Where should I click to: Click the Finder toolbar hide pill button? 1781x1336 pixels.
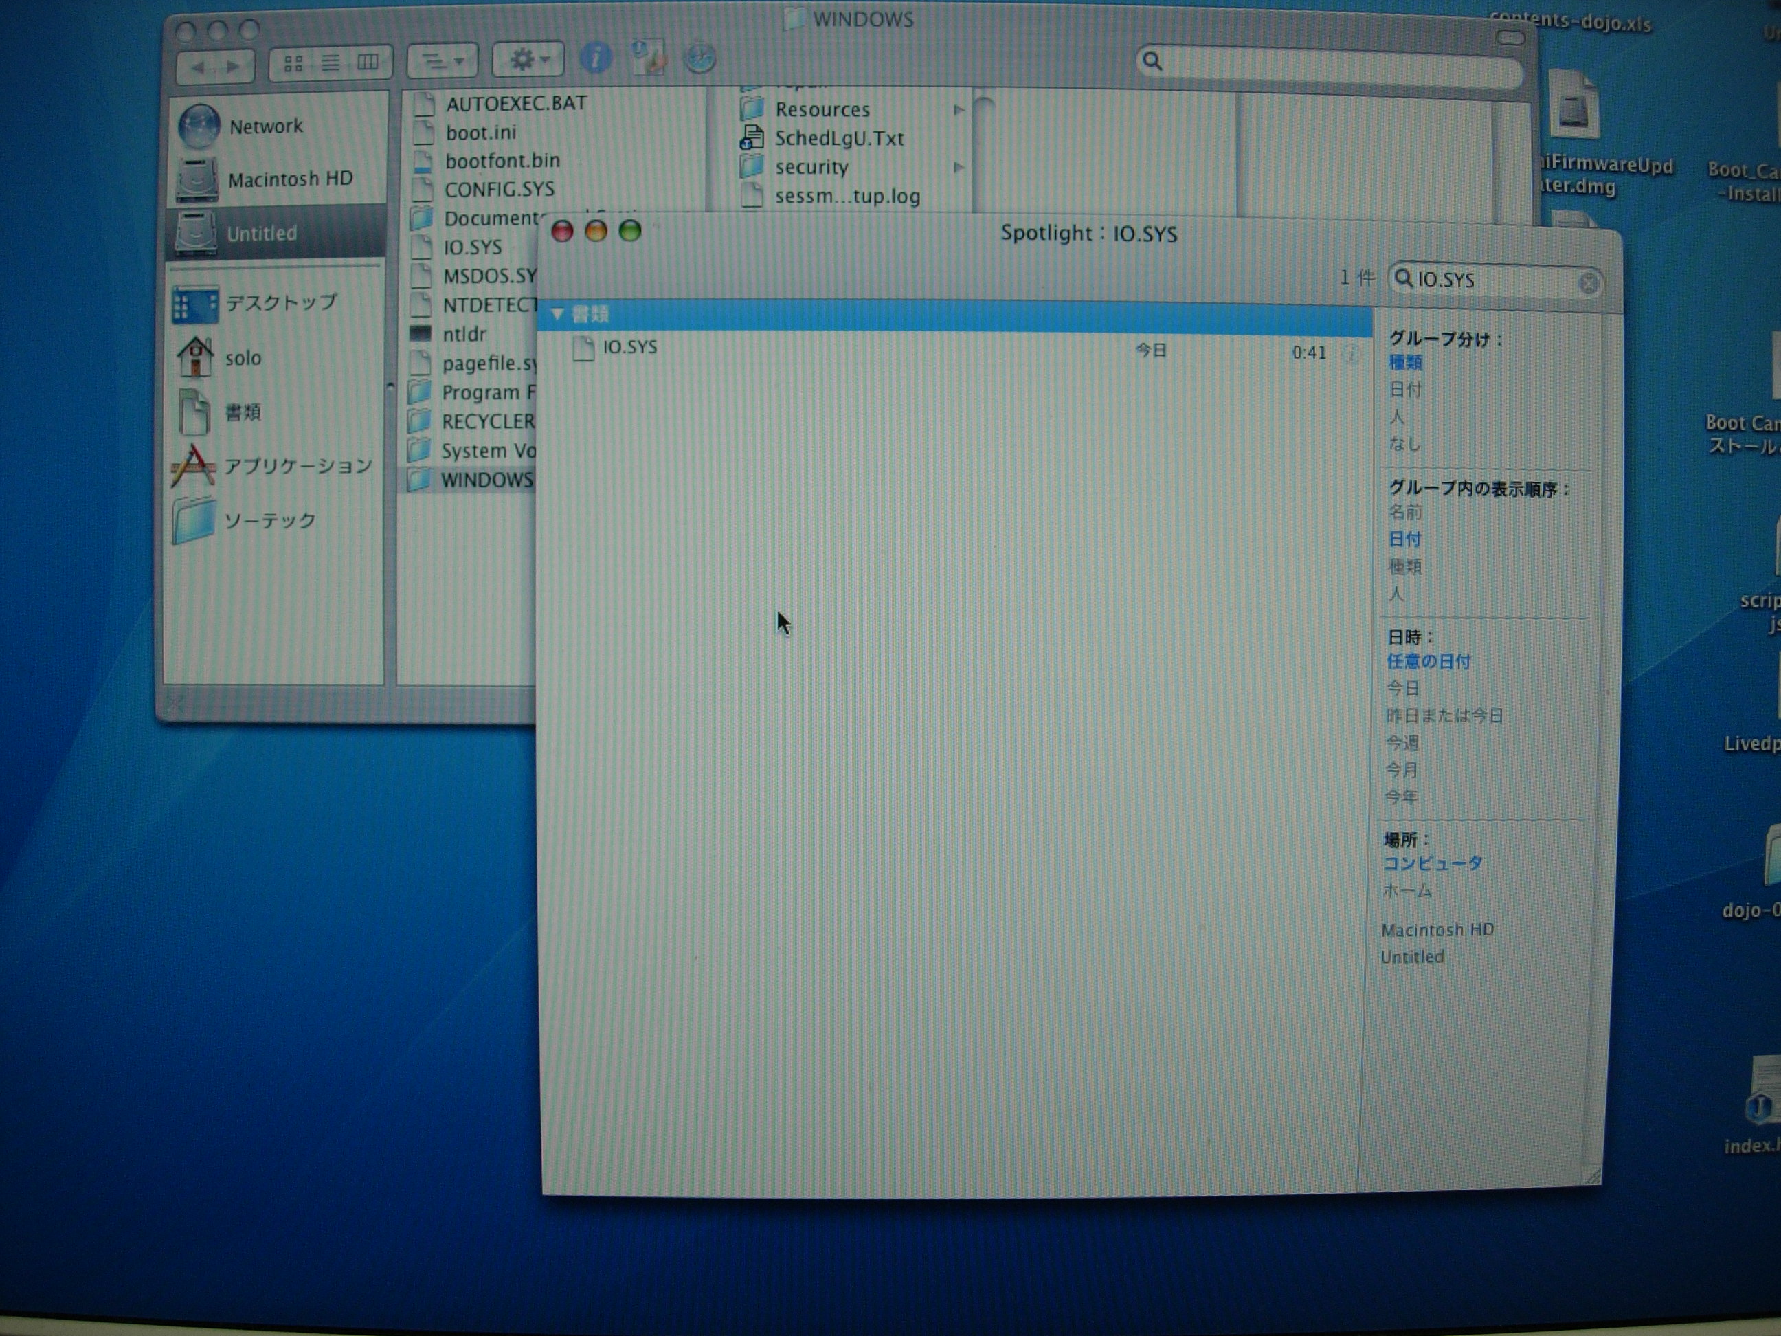point(1510,38)
